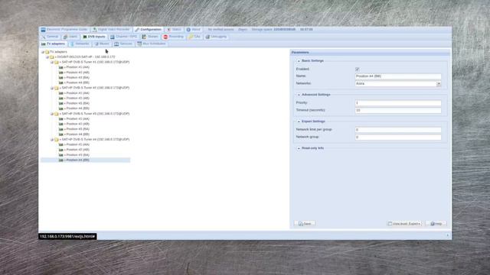Click the bottom-right status bar arrow icon
490x275 pixels.
447,235
